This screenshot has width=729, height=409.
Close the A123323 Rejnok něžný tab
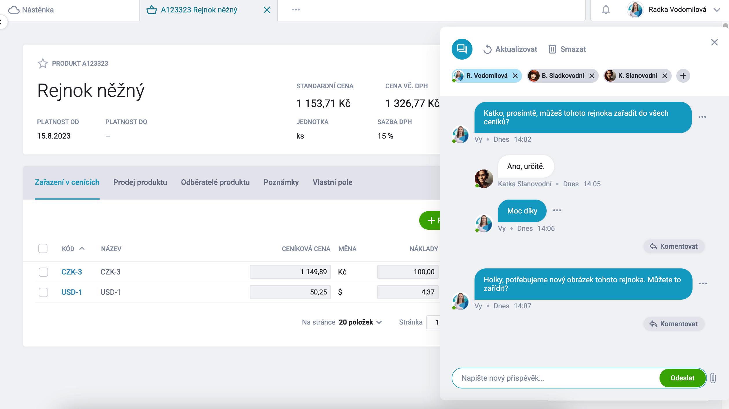(x=267, y=10)
